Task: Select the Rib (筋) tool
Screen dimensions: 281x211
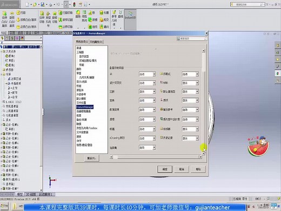Action: click(92, 12)
